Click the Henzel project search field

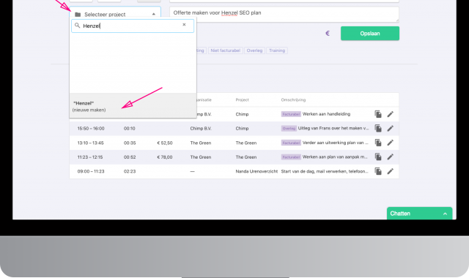pos(133,26)
